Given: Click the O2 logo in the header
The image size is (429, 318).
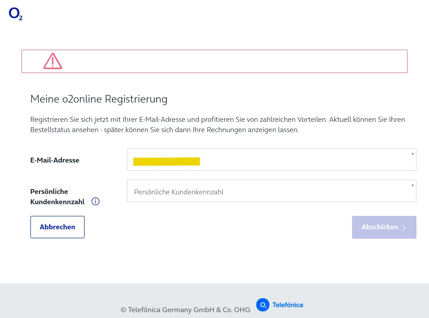Looking at the screenshot, I should coord(15,14).
